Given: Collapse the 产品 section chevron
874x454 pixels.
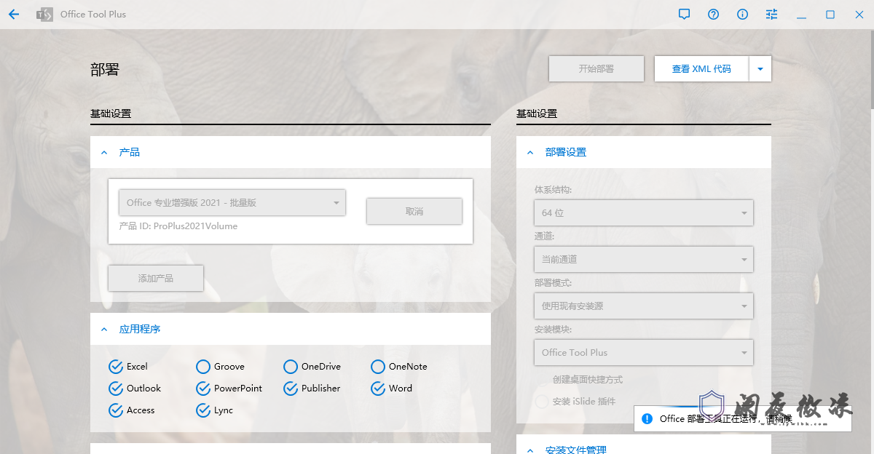Looking at the screenshot, I should [104, 153].
